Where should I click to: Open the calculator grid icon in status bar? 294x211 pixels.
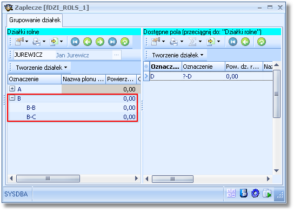(231, 193)
